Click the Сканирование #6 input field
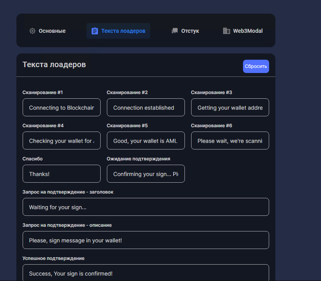This screenshot has height=281, width=321. click(x=230, y=141)
